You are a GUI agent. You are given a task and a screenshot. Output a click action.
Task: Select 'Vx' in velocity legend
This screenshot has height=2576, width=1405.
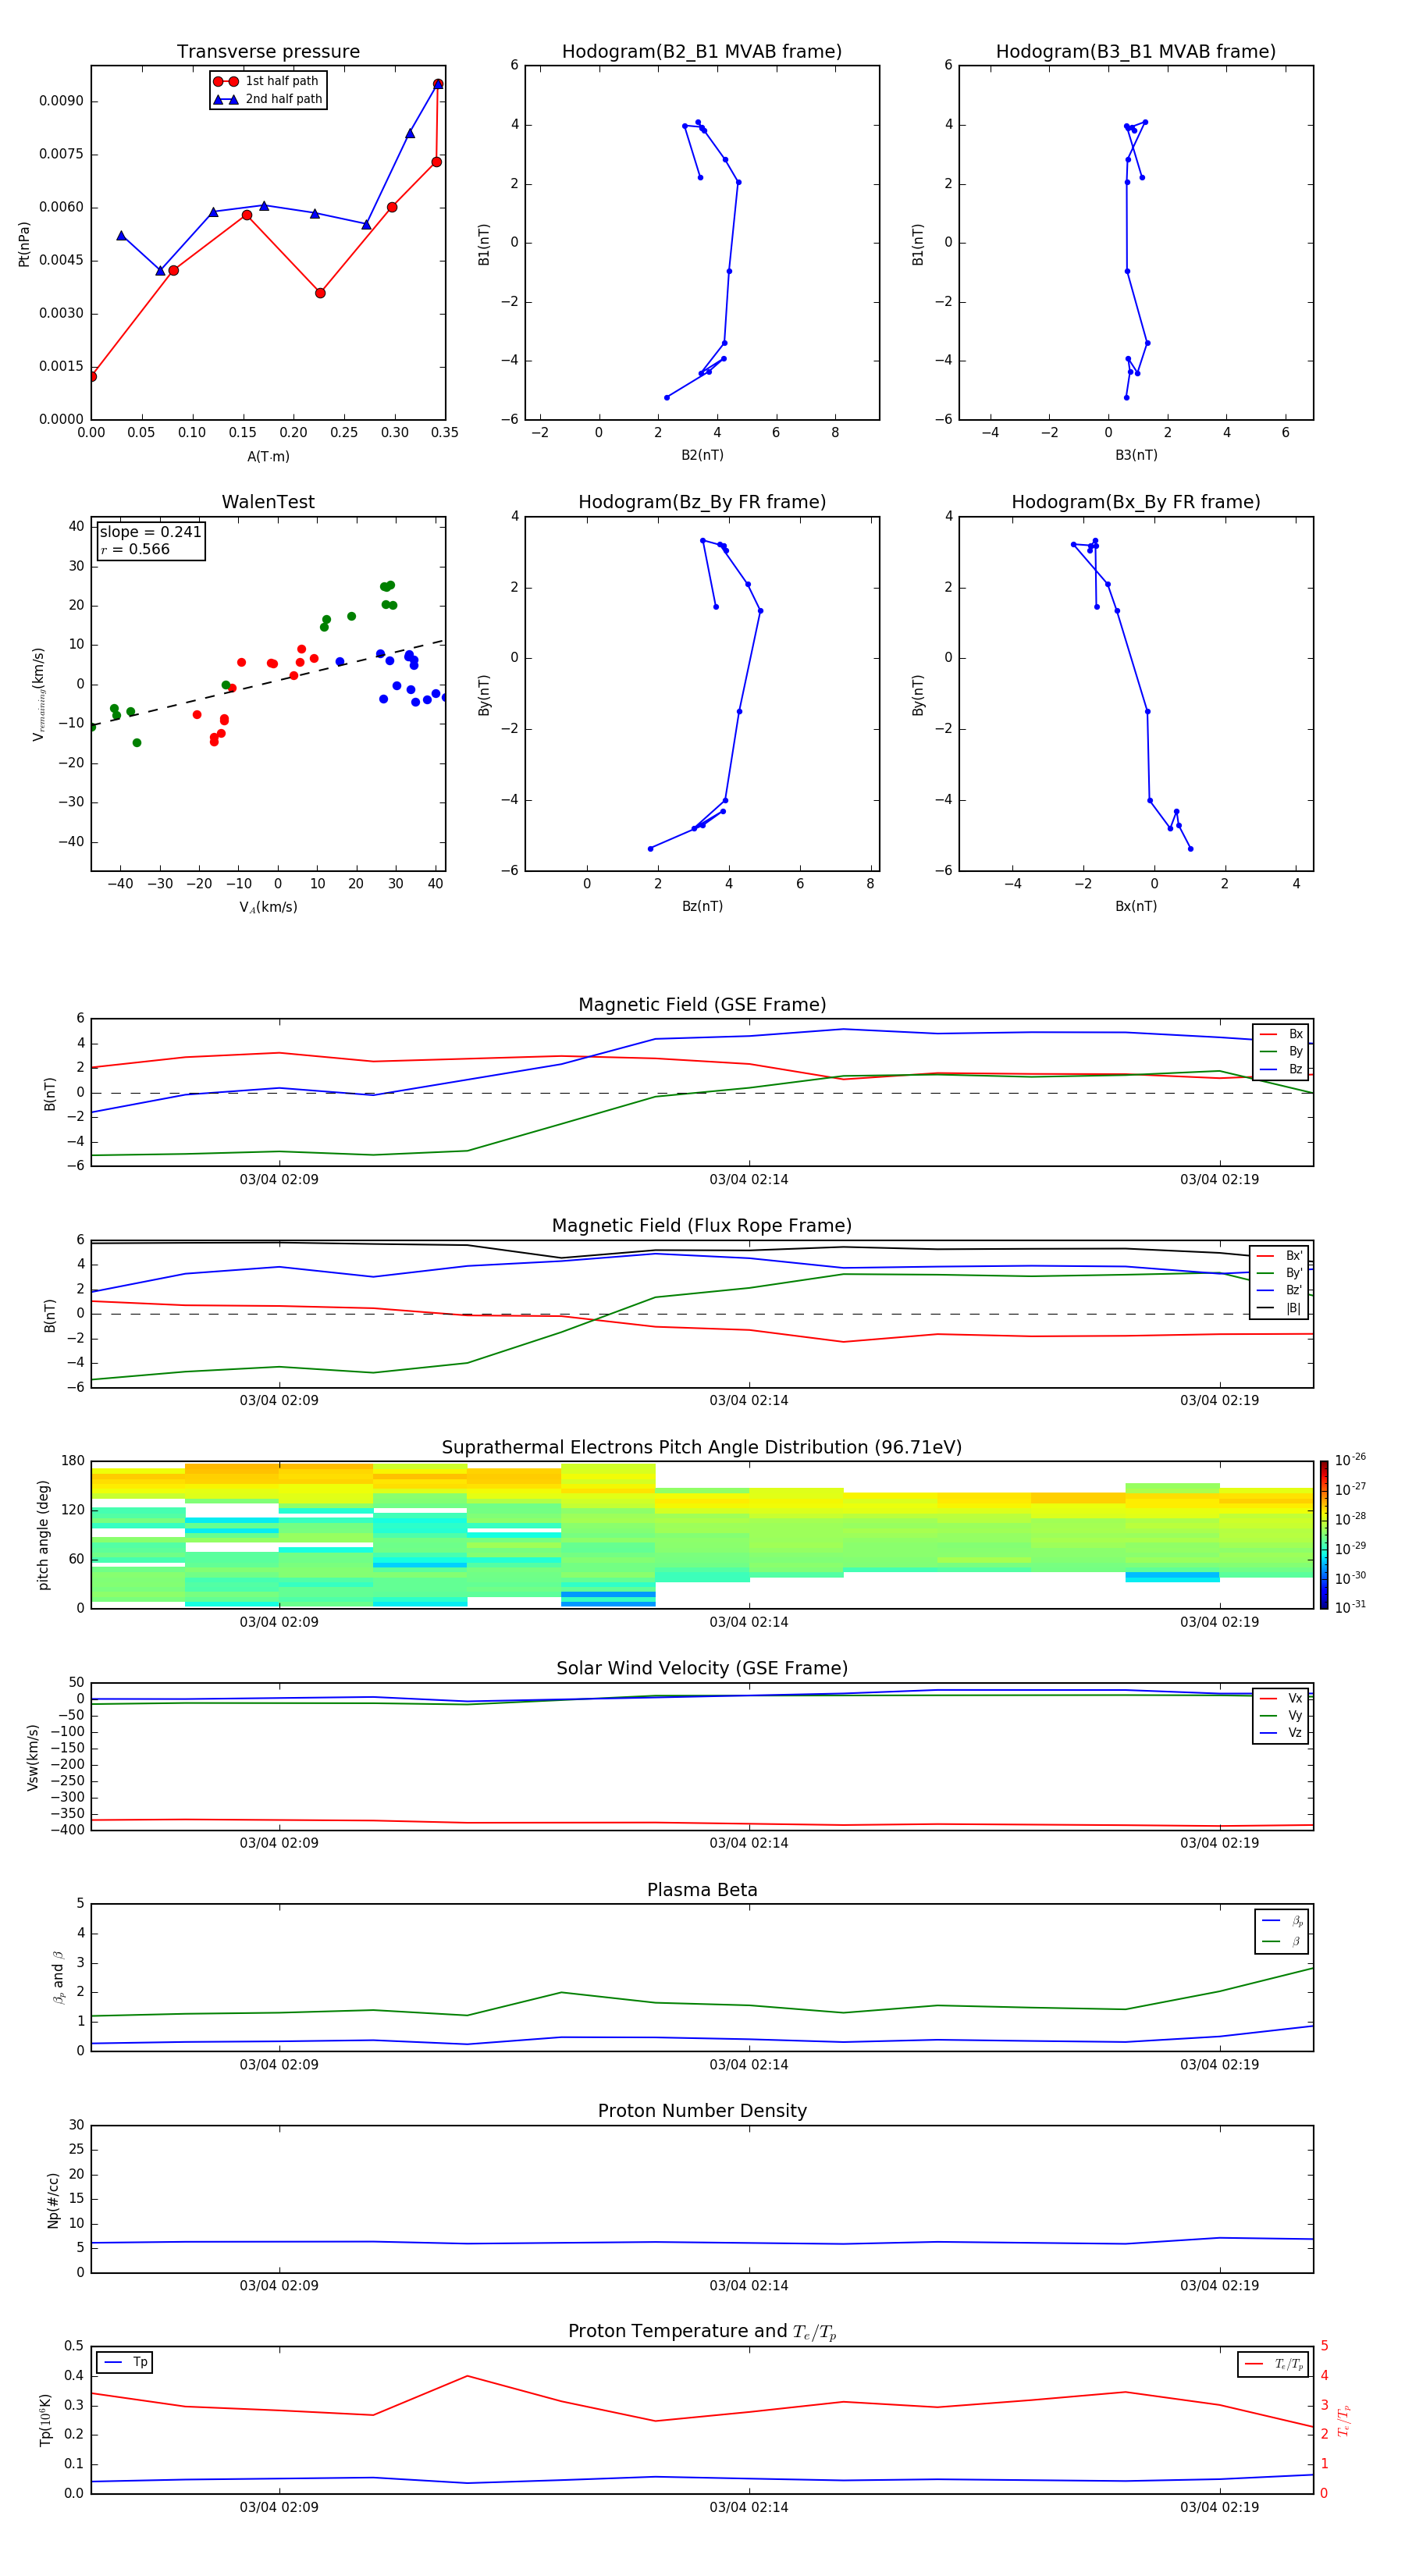point(1281,1698)
